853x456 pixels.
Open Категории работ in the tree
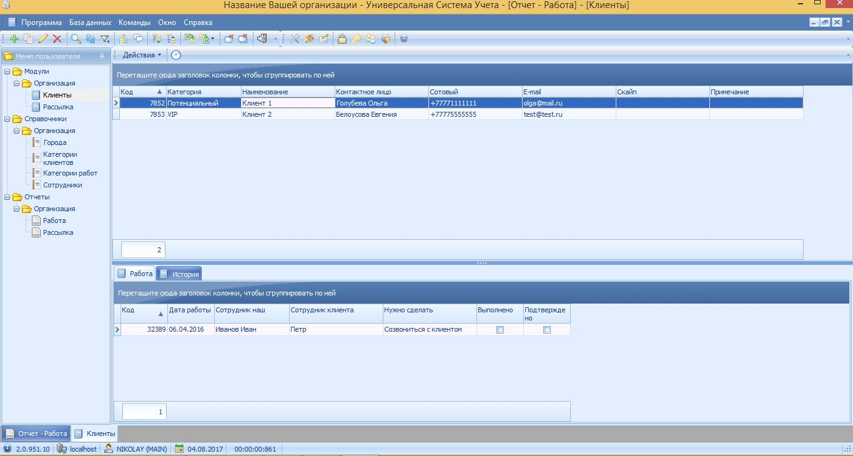click(x=70, y=173)
